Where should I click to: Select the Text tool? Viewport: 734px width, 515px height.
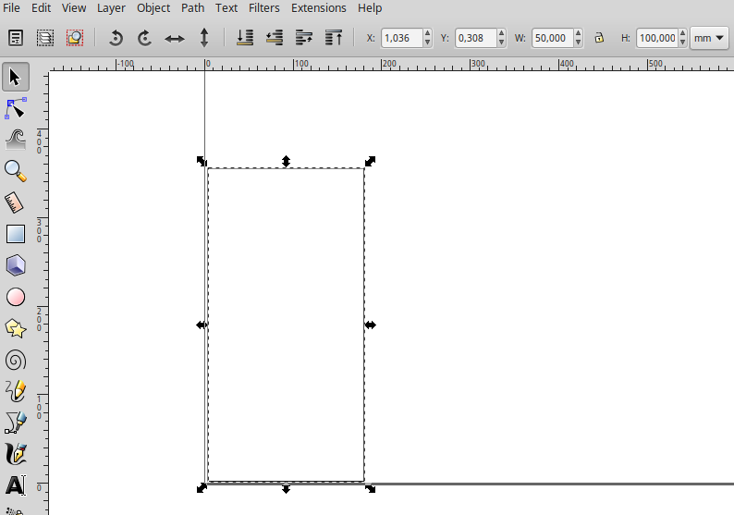16,485
